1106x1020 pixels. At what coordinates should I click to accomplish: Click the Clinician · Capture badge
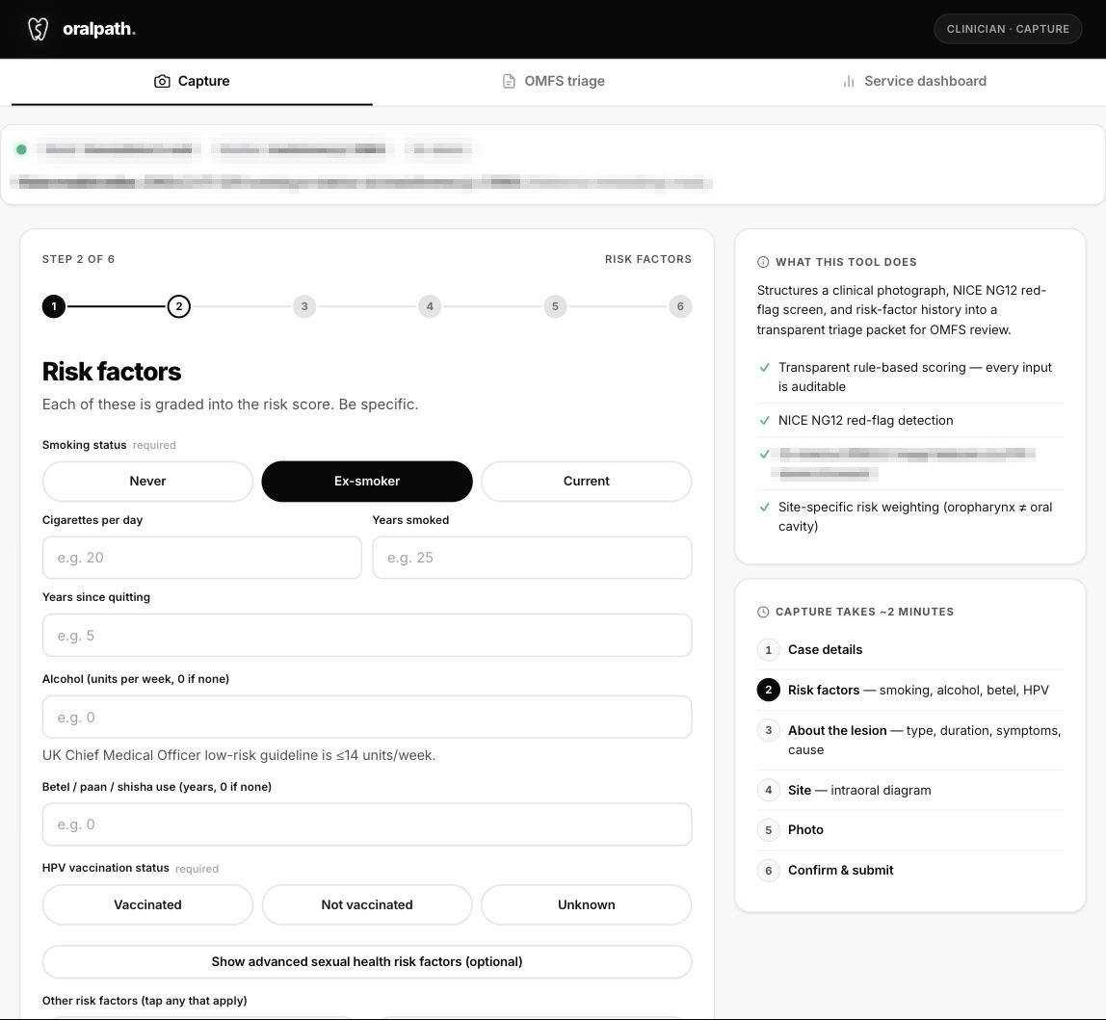pyautogui.click(x=1008, y=29)
